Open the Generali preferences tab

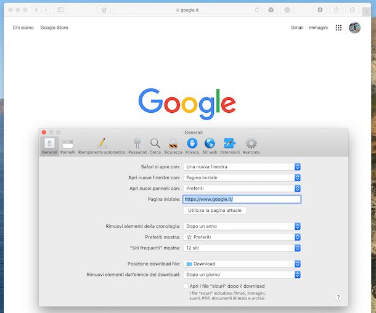[49, 146]
